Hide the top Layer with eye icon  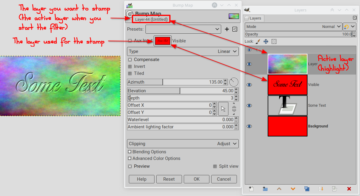pyautogui.click(x=249, y=64)
